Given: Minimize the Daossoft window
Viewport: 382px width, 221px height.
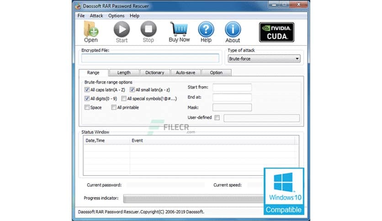Looking at the screenshot, I should click(x=274, y=5).
